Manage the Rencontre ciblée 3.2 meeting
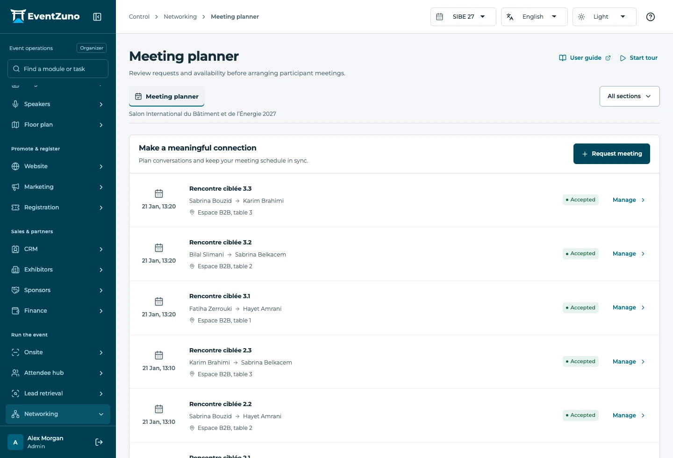 629,254
